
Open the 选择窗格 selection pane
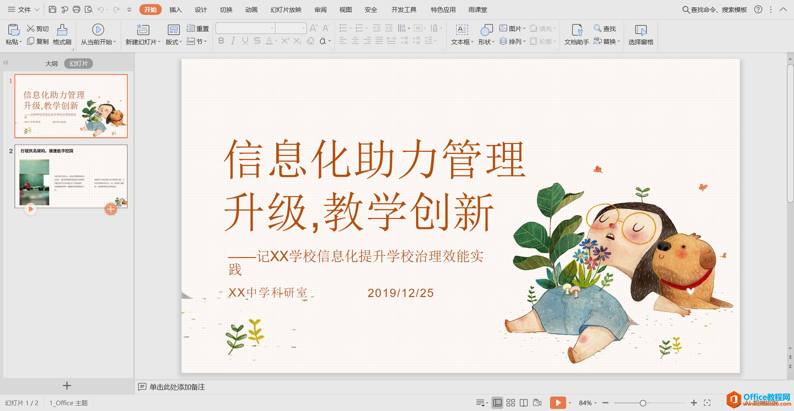640,35
